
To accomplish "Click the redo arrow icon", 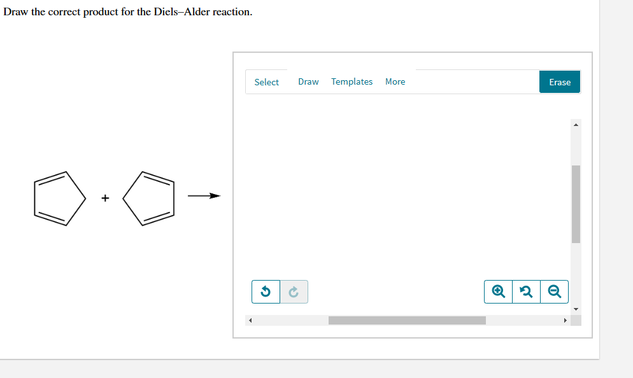I will 294,291.
